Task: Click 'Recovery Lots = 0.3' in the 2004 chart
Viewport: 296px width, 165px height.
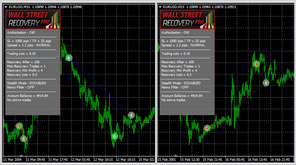Action: click(x=22, y=75)
